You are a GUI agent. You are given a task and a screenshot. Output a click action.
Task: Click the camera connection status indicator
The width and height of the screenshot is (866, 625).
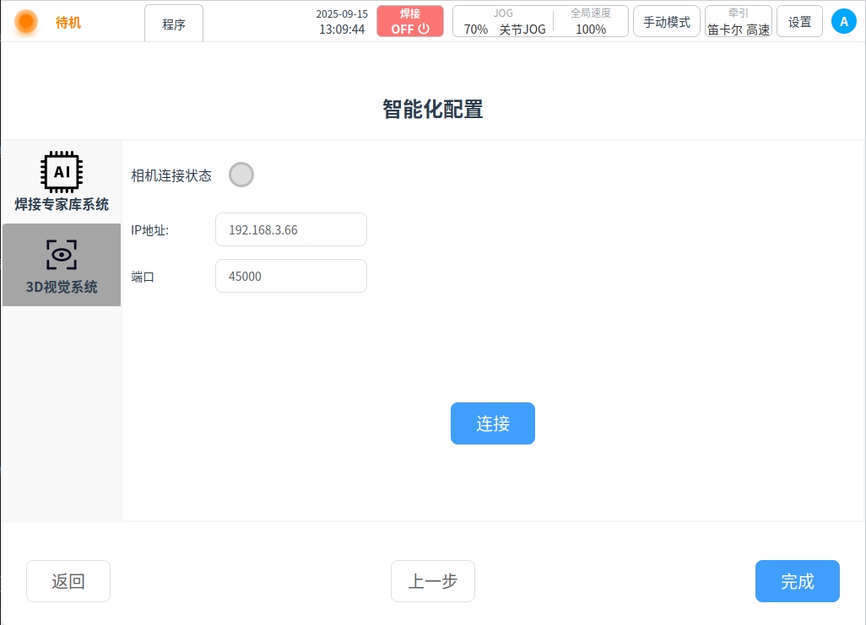(241, 175)
